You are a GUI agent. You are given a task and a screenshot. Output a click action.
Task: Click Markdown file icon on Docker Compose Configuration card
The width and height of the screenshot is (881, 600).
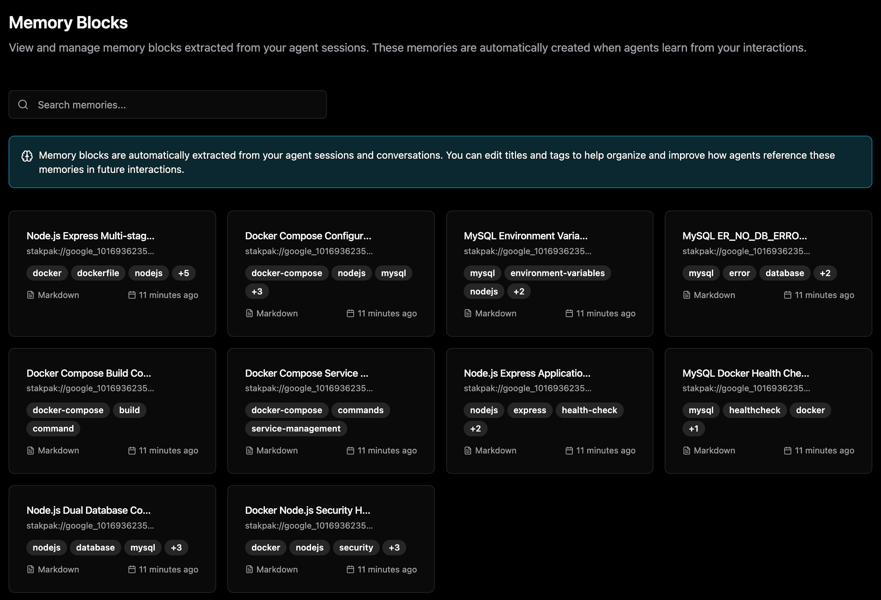point(249,313)
